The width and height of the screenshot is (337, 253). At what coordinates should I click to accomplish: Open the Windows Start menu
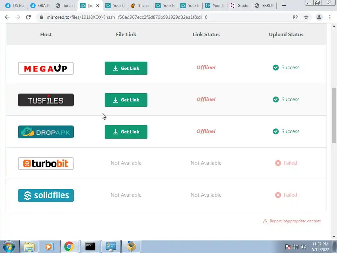[x=9, y=246]
